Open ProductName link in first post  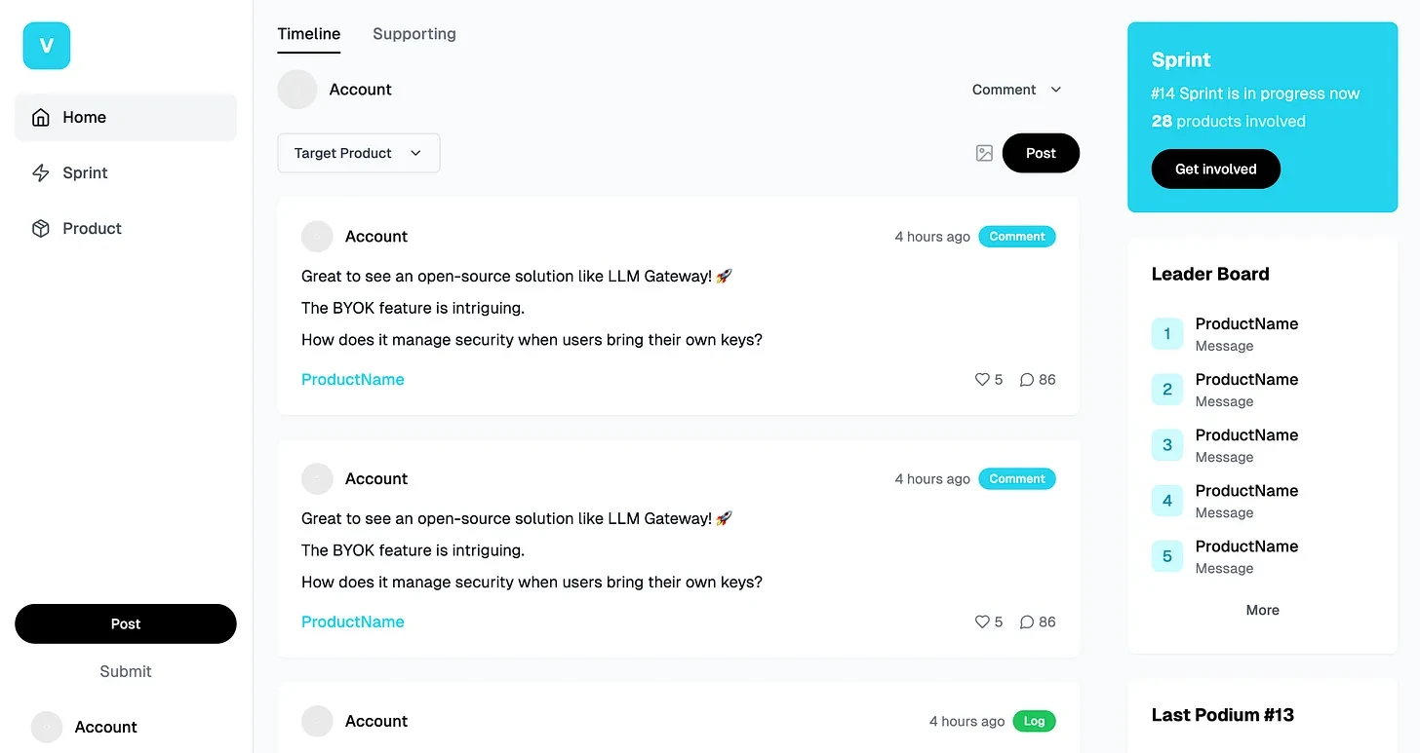coord(353,380)
